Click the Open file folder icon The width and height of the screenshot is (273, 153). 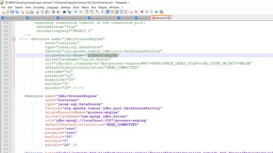point(8,12)
